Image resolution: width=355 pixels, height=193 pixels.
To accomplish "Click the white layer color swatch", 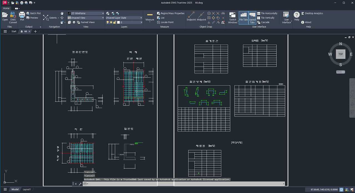I will tap(118, 22).
